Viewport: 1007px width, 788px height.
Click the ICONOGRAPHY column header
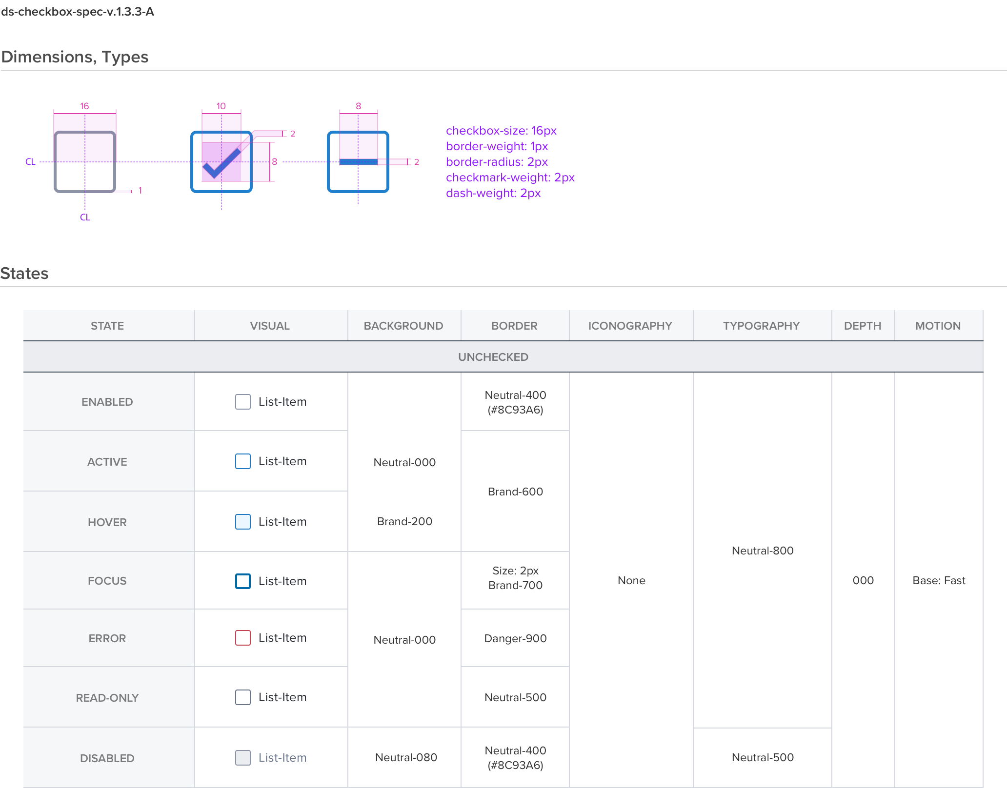630,326
